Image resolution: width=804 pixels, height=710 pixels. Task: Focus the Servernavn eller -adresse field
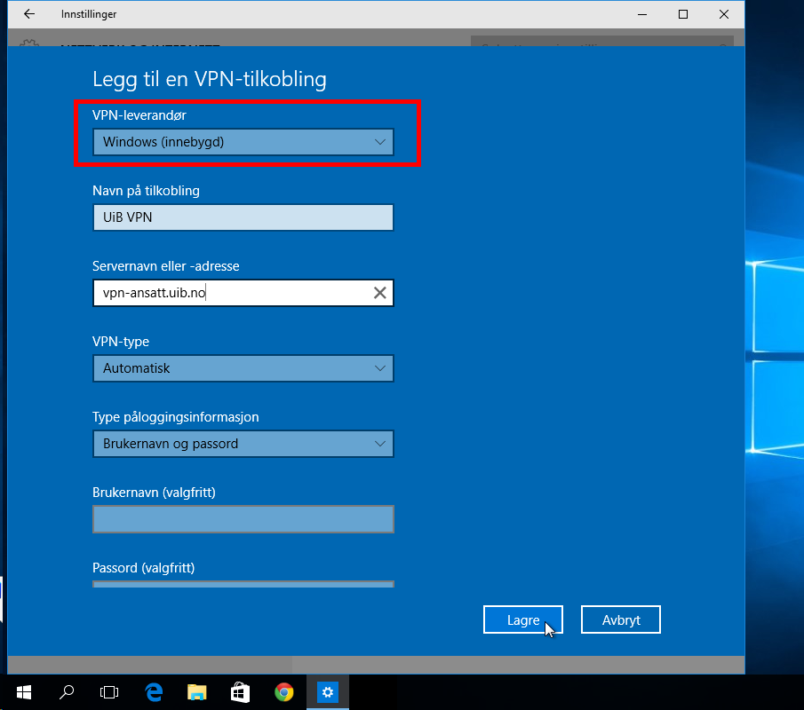[231, 293]
